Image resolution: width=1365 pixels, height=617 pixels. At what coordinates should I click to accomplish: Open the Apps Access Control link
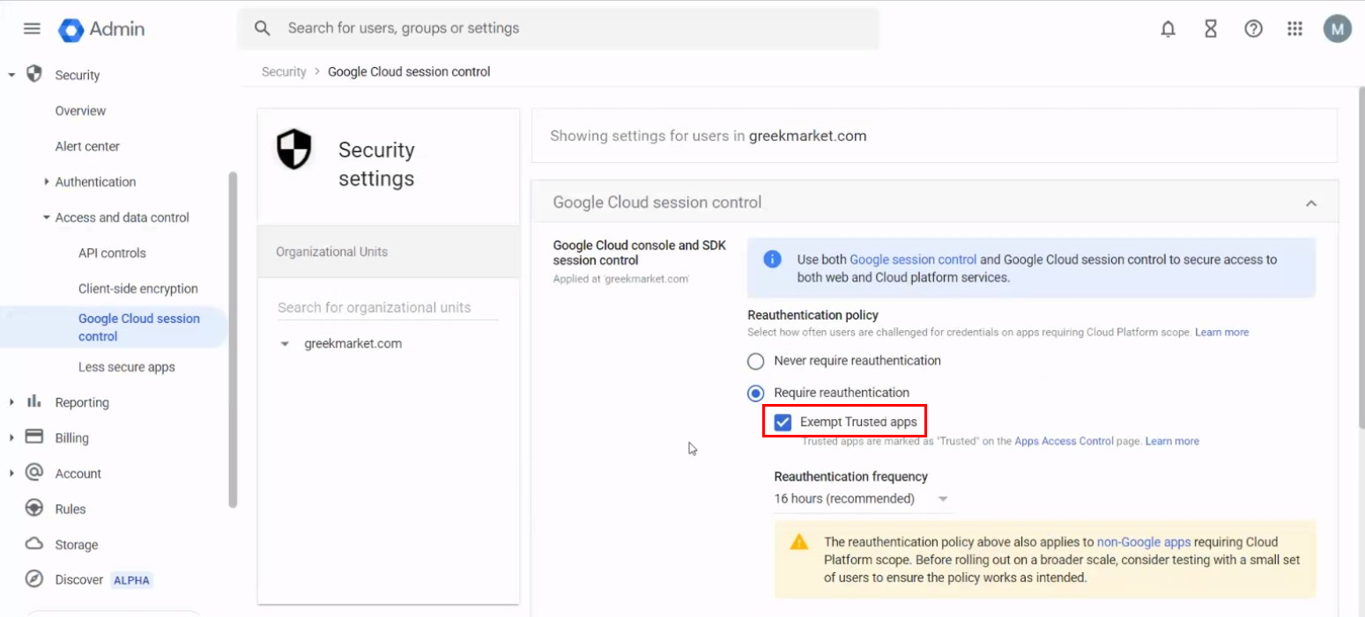1064,441
